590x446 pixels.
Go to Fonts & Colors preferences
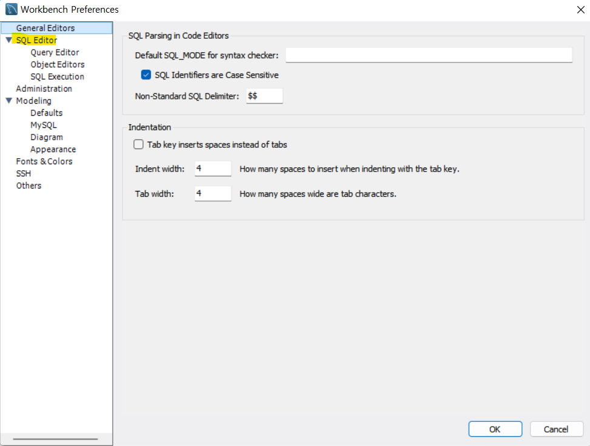[44, 161]
